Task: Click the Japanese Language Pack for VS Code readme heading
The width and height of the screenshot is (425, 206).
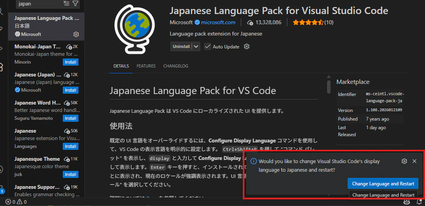Action: [x=193, y=91]
